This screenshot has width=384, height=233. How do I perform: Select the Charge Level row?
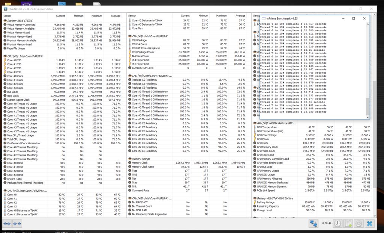coord(313,210)
